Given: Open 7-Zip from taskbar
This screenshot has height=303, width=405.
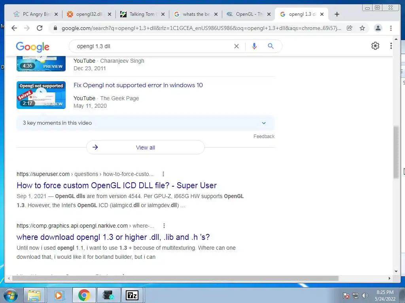Looking at the screenshot, I should (x=132, y=295).
